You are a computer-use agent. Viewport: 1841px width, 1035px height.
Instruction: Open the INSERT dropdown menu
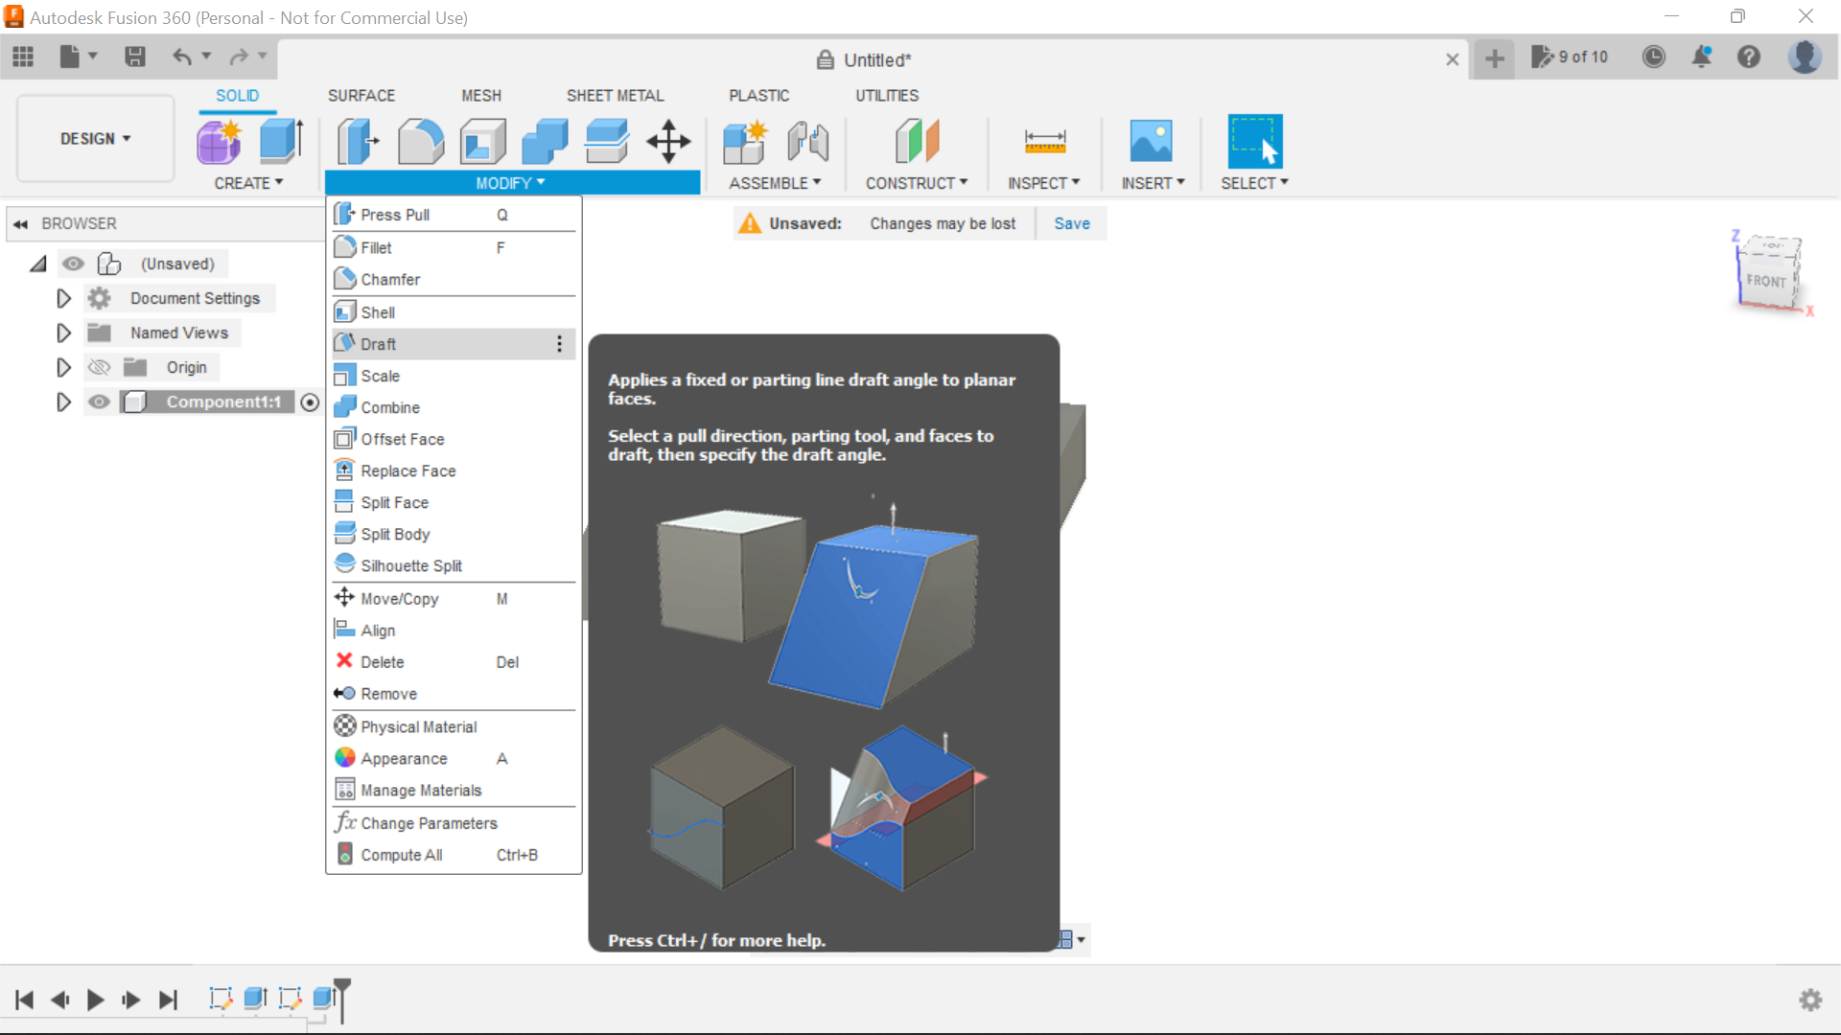pyautogui.click(x=1154, y=183)
